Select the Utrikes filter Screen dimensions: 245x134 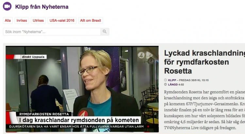[38, 21]
